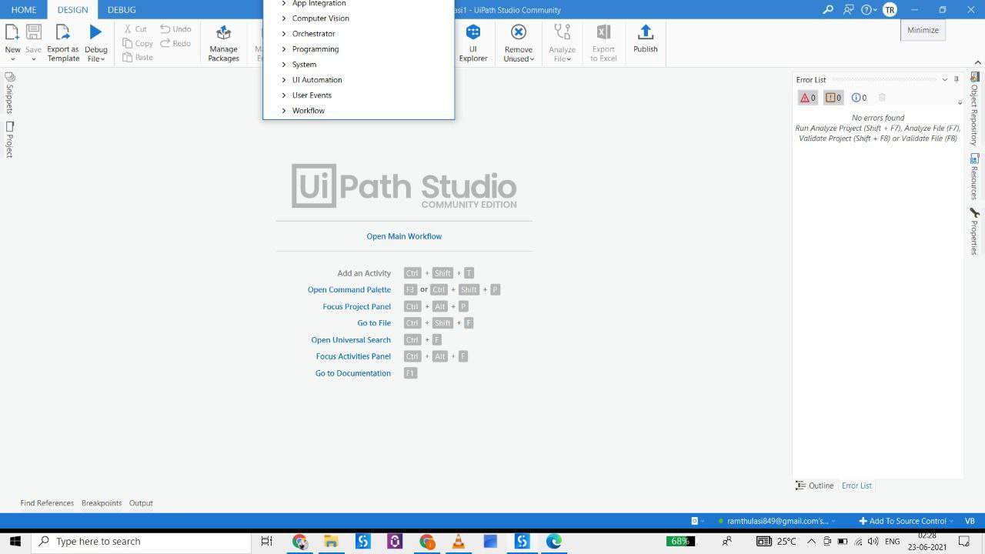Click Cut in the ribbon
985x554 pixels.
click(x=135, y=29)
